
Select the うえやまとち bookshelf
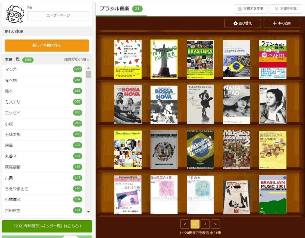[44, 189]
